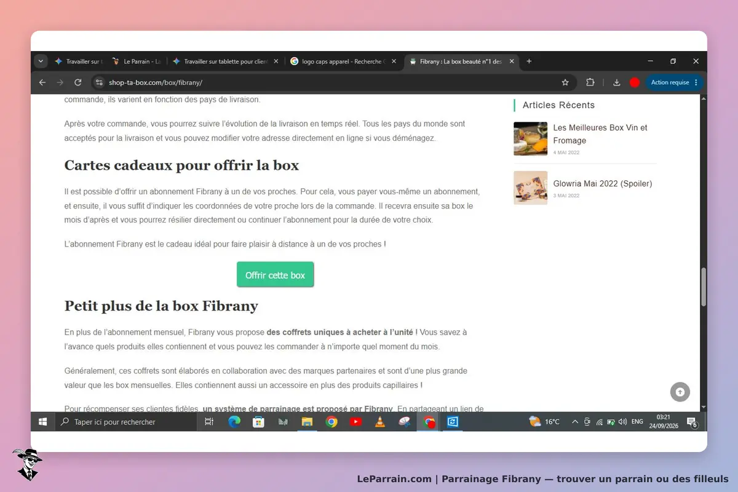Click the 3 MAI 2022 date

coord(566,196)
